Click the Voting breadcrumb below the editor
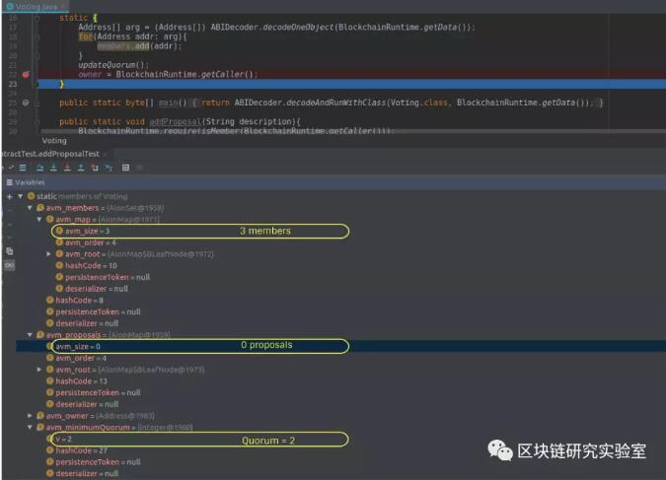The height and width of the screenshot is (480, 666). click(x=54, y=141)
